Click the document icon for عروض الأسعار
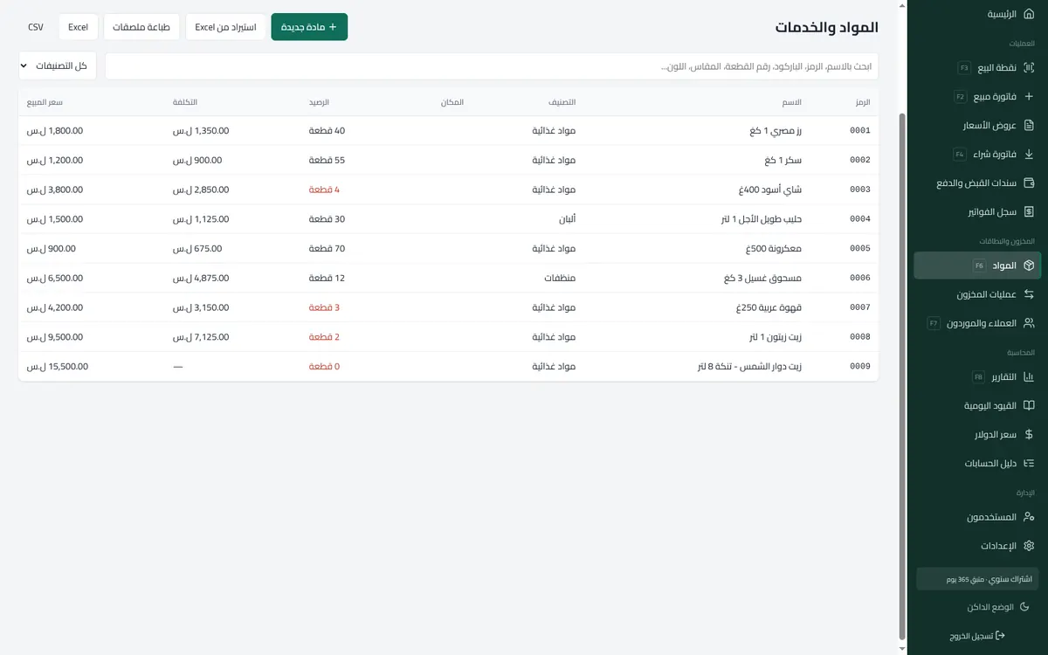This screenshot has height=655, width=1048. click(x=1029, y=125)
